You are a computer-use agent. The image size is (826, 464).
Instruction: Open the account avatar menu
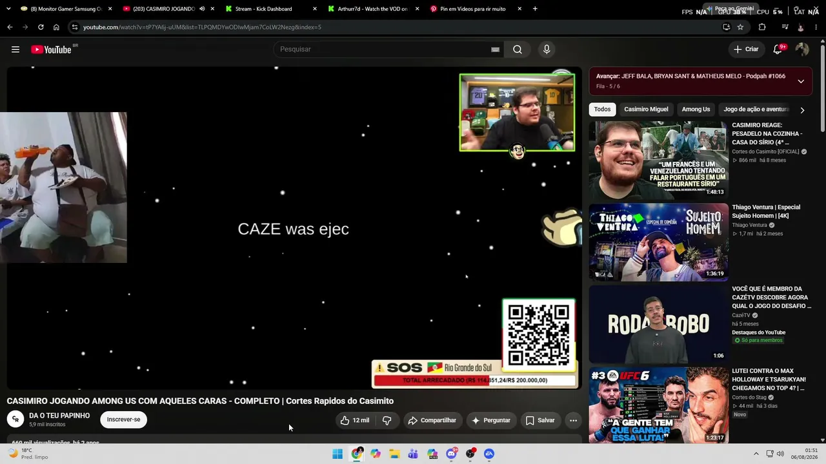(x=802, y=50)
